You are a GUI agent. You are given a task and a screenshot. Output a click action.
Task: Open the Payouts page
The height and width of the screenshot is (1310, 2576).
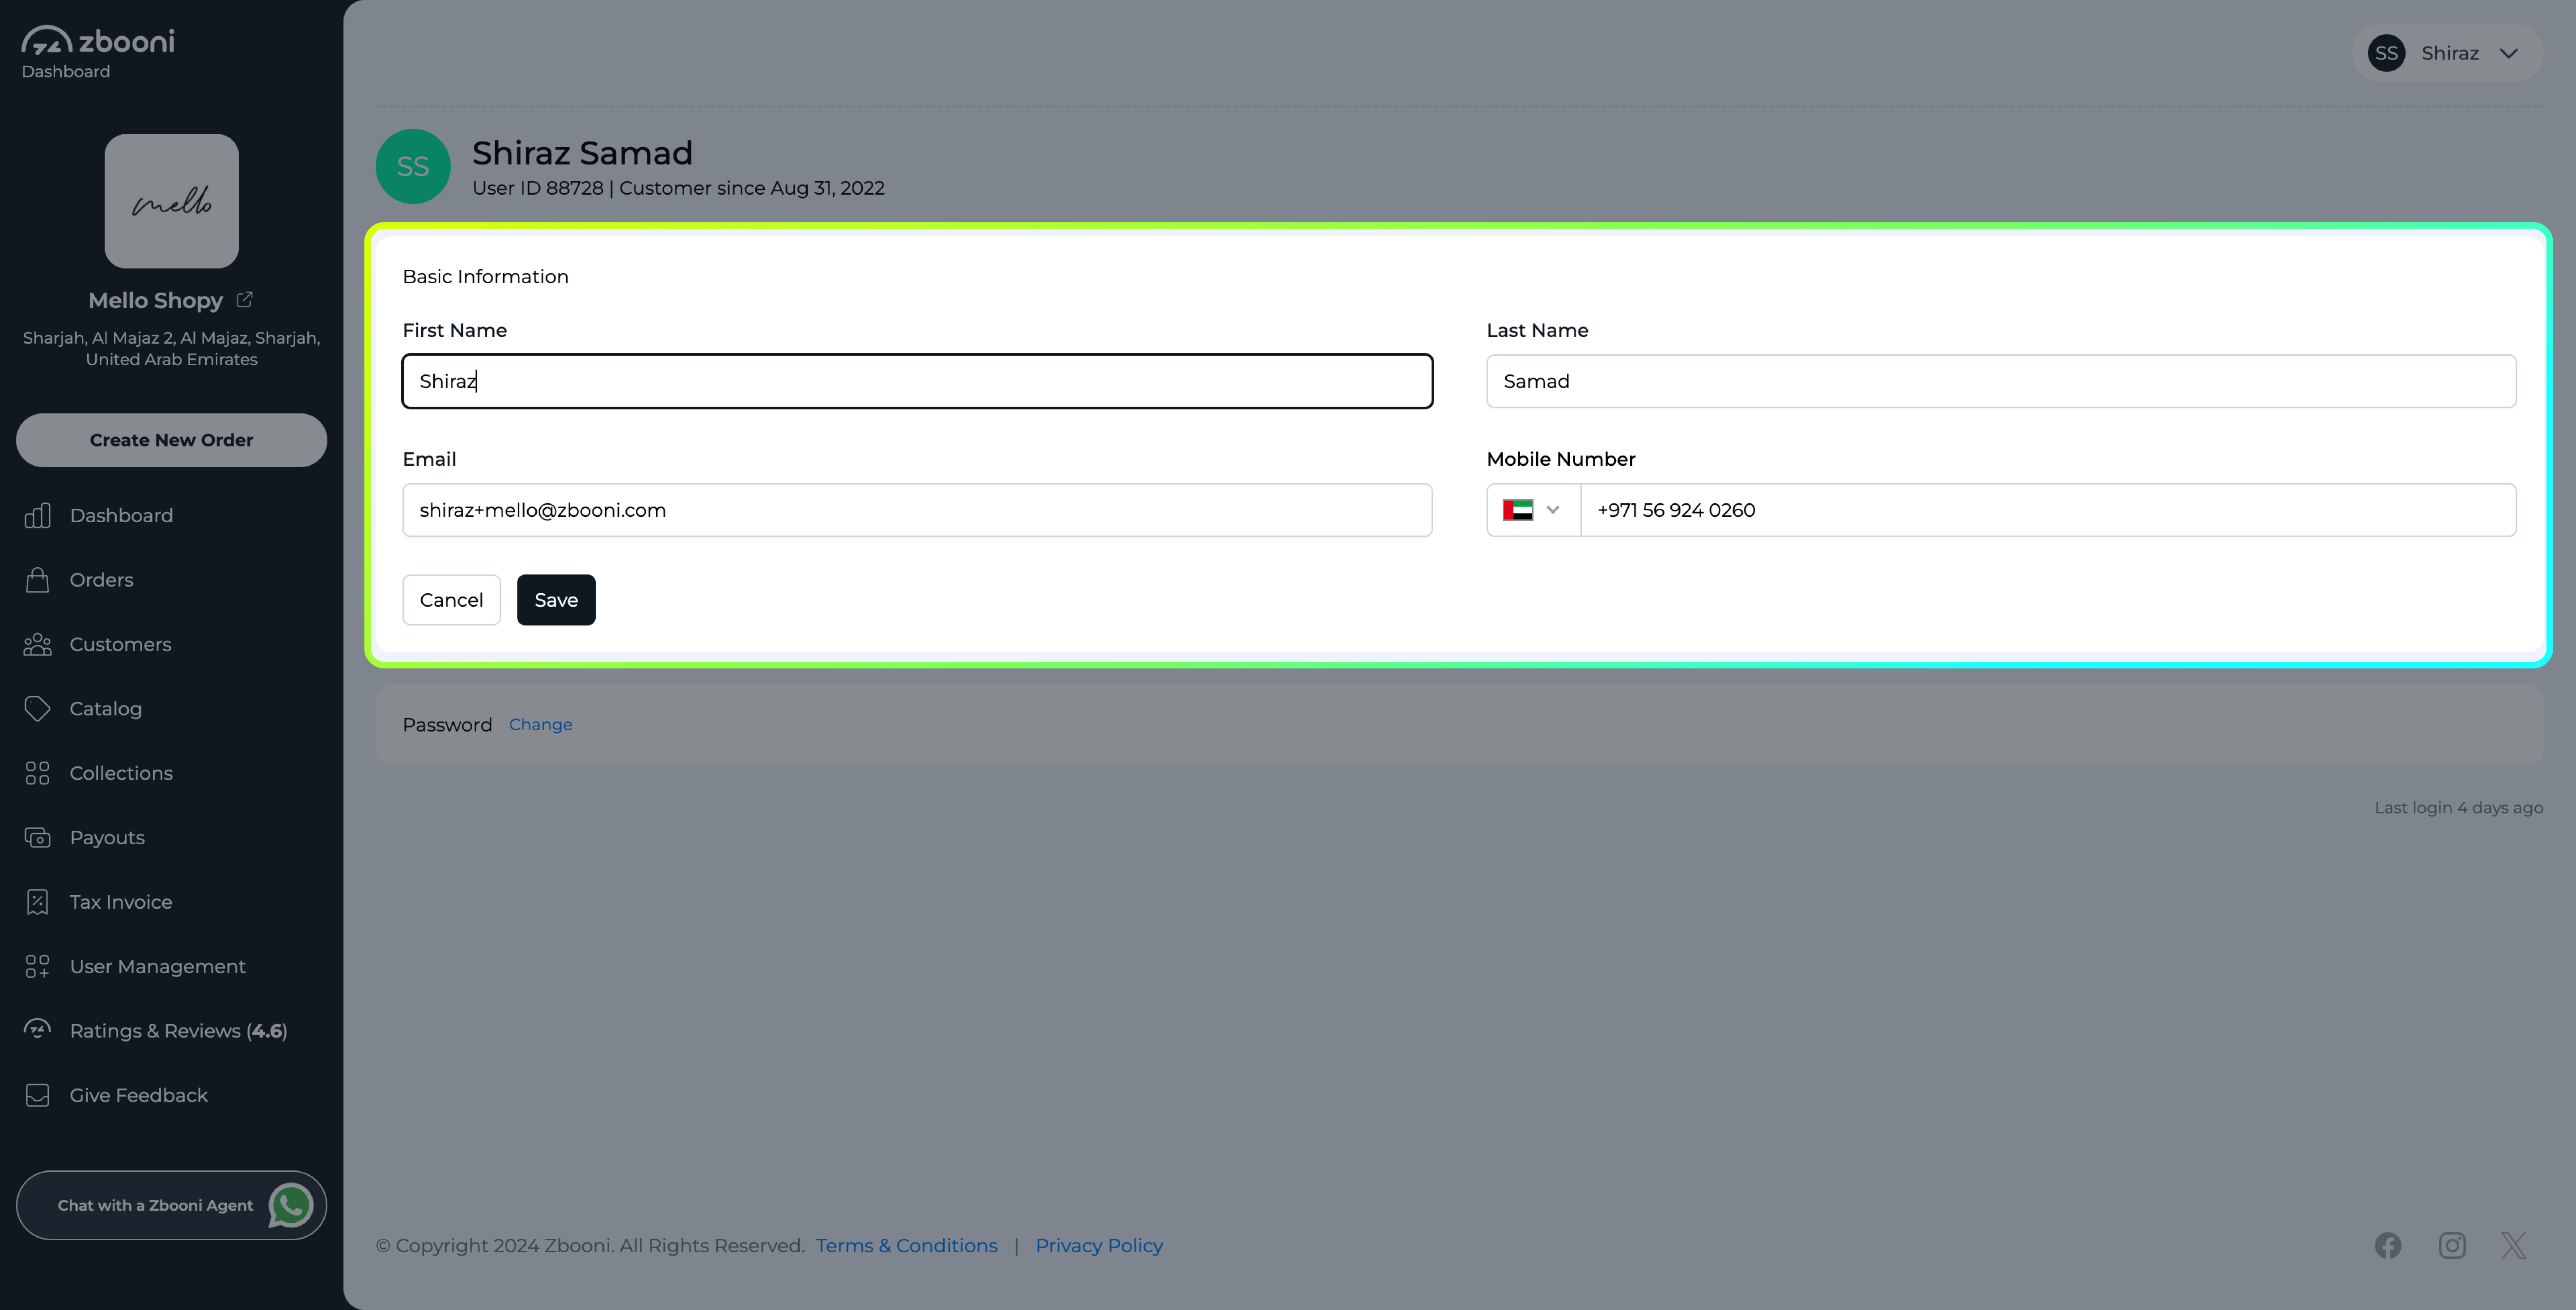[x=107, y=838]
